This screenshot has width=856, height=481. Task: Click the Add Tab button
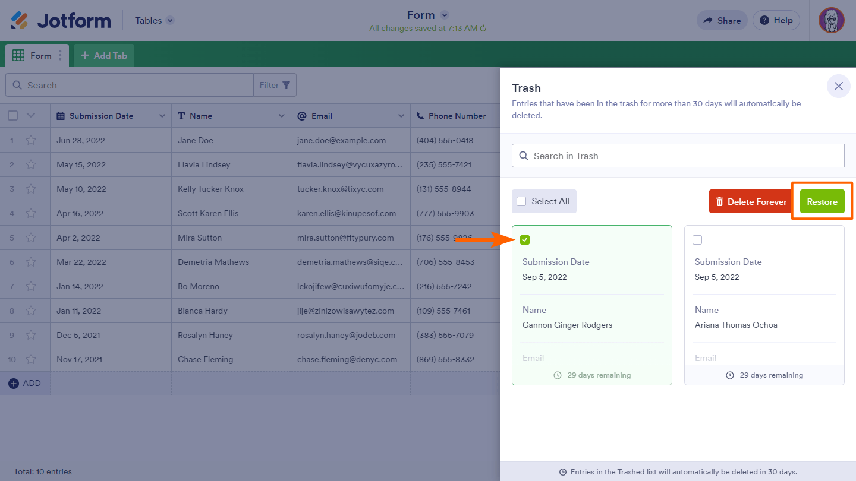tap(104, 56)
